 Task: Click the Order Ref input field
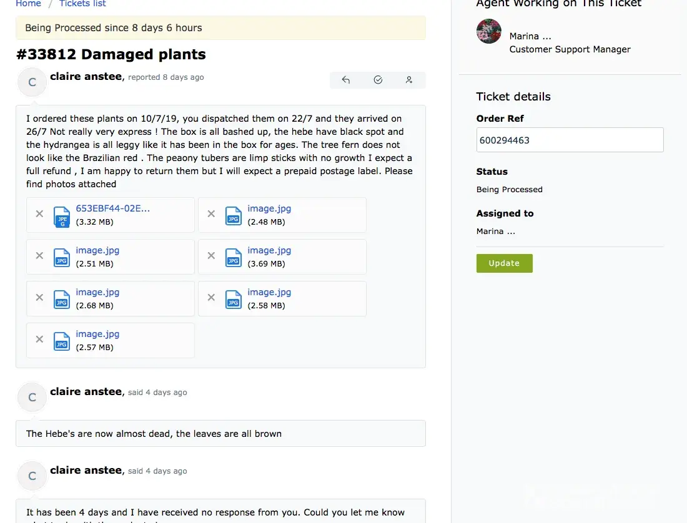click(x=570, y=140)
